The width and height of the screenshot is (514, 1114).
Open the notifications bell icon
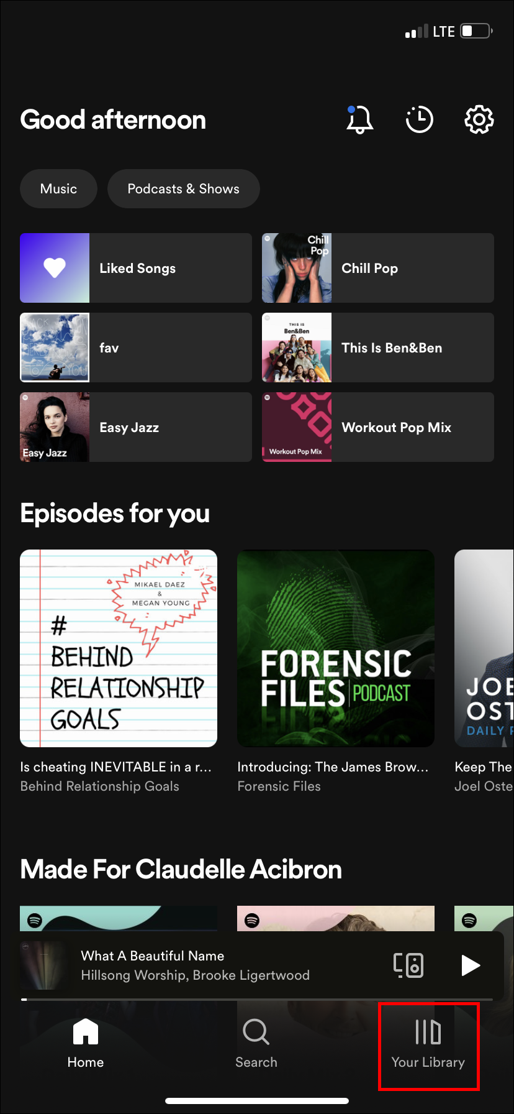[359, 119]
